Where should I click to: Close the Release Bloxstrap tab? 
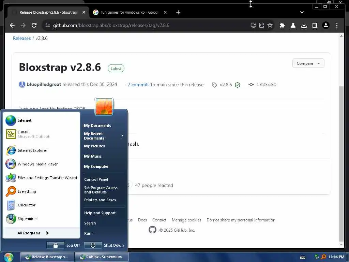(84, 13)
